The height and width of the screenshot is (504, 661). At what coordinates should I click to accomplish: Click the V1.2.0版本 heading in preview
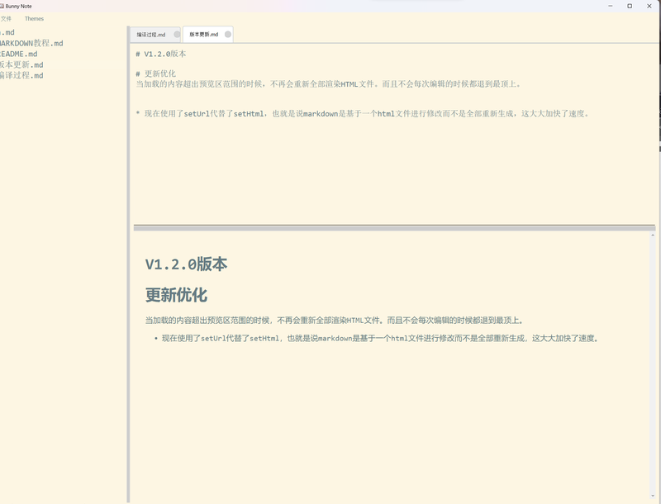(x=187, y=264)
